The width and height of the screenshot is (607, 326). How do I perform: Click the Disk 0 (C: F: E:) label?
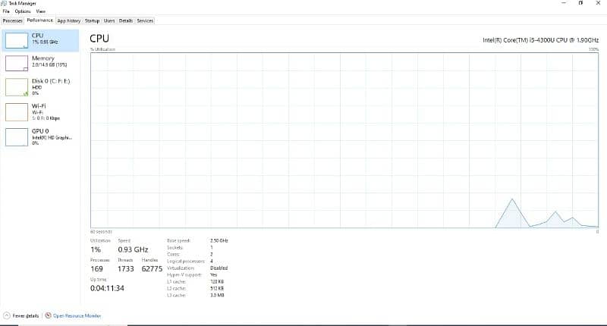point(51,81)
